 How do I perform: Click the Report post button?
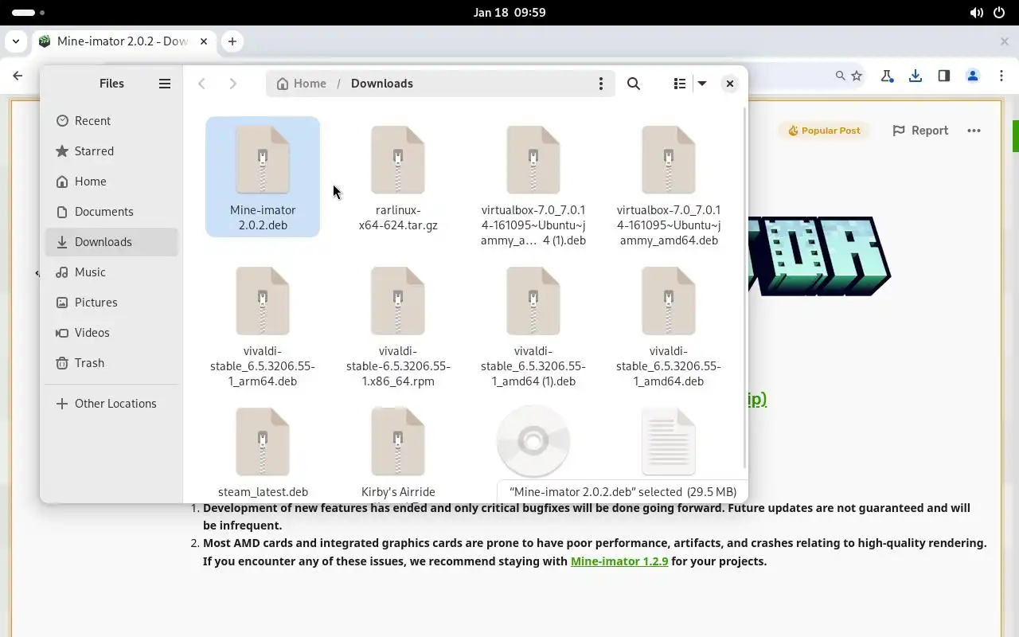[x=920, y=131]
